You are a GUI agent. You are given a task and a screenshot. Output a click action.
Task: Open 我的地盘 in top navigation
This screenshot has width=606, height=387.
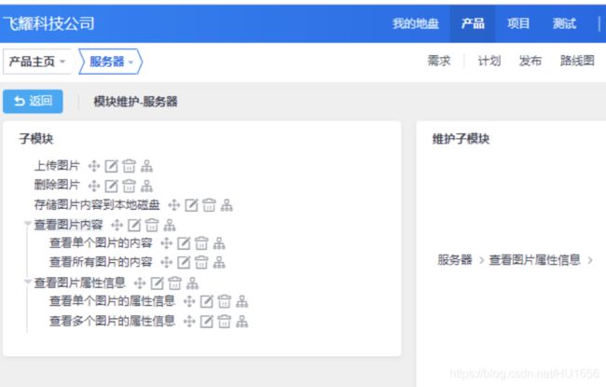coord(416,23)
